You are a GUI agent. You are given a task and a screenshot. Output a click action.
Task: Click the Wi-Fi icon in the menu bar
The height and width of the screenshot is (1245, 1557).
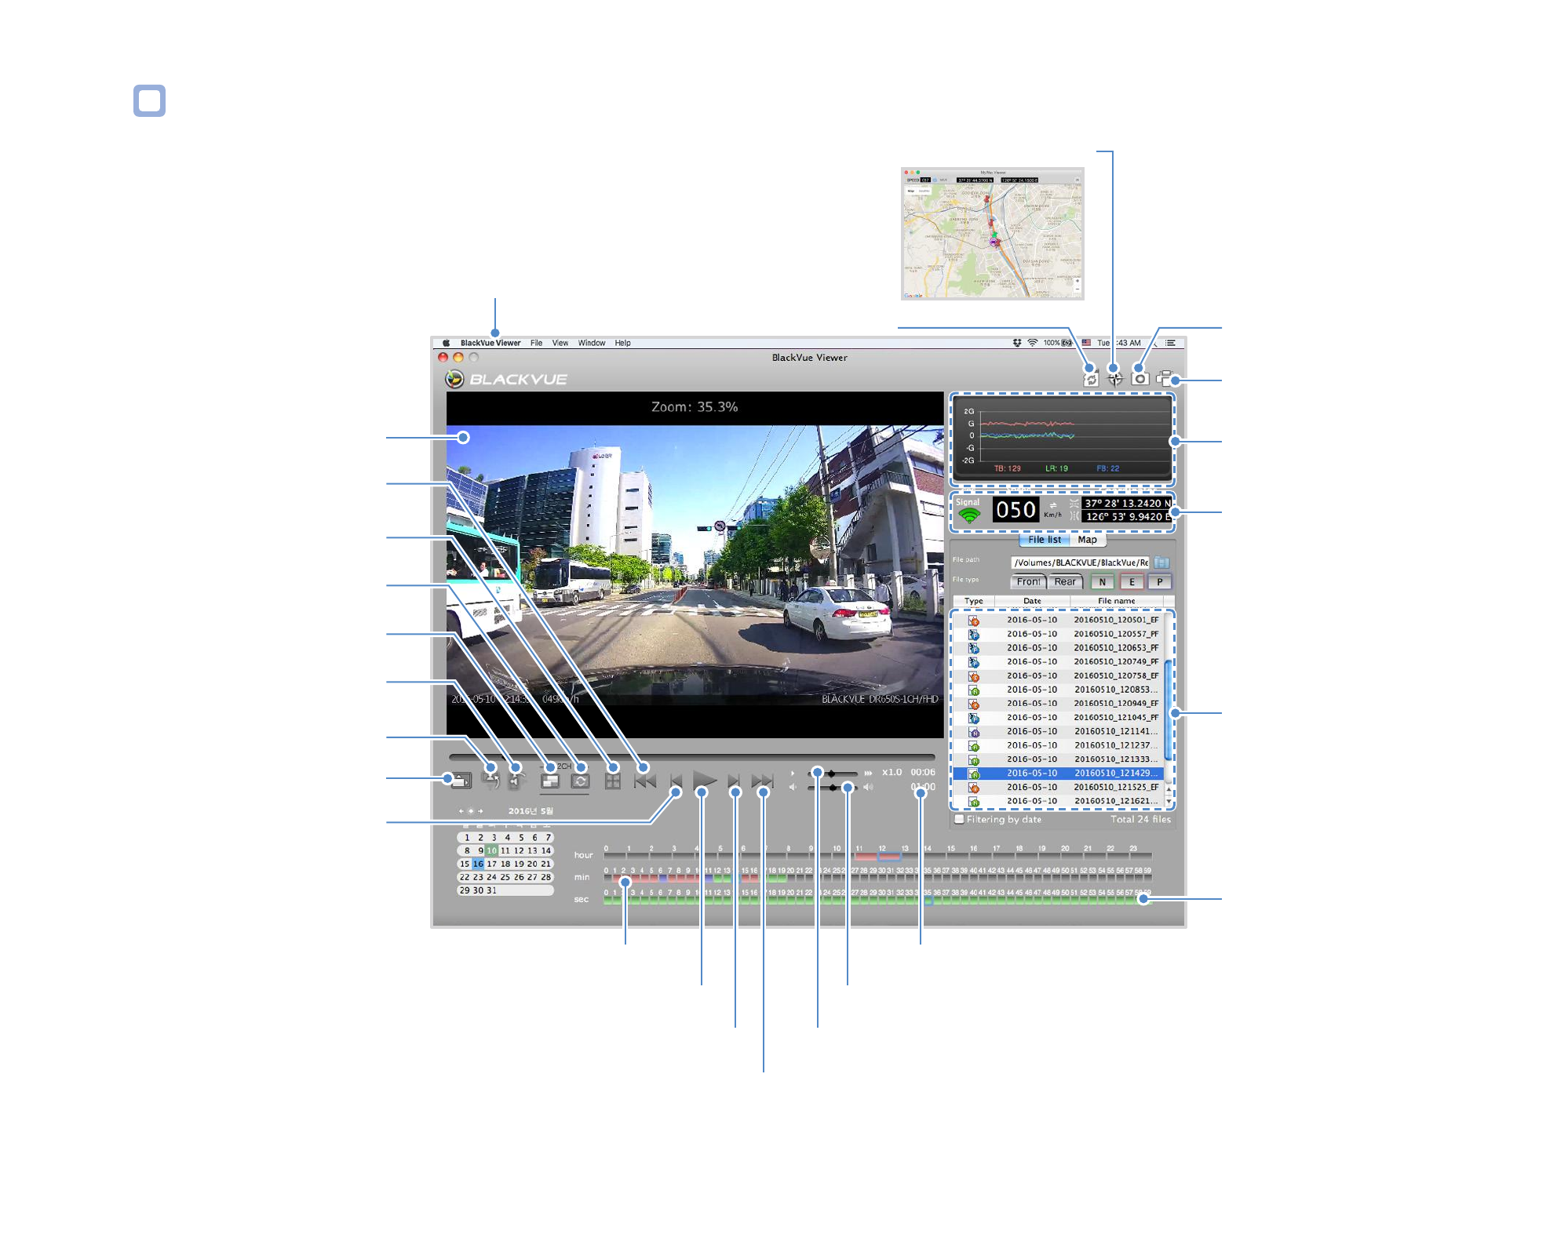coord(1033,343)
